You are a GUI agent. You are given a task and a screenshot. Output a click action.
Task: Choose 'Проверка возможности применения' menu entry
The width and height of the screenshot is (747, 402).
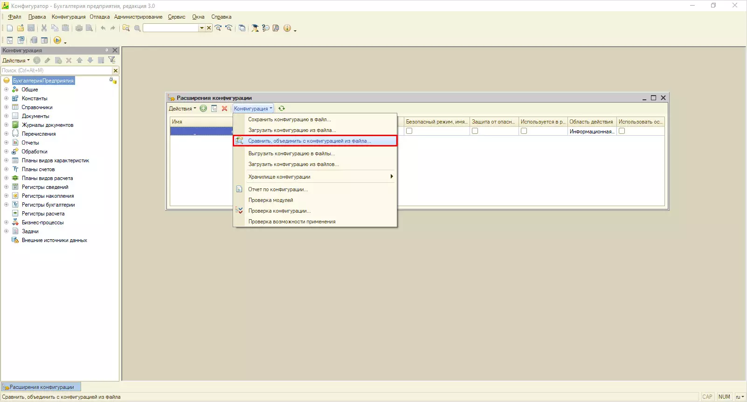pos(292,222)
